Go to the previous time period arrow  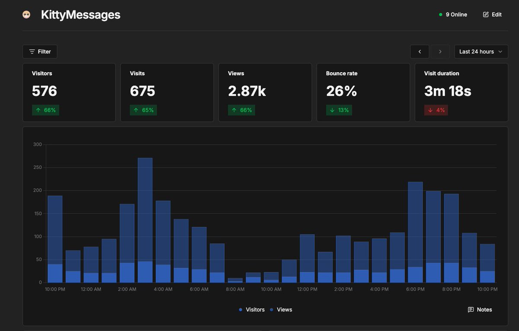(x=420, y=51)
